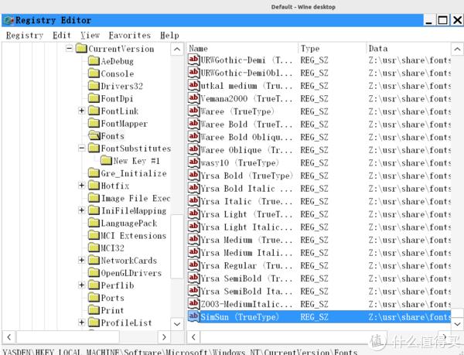
Task: Expand the Hotfix key
Action: [82, 186]
